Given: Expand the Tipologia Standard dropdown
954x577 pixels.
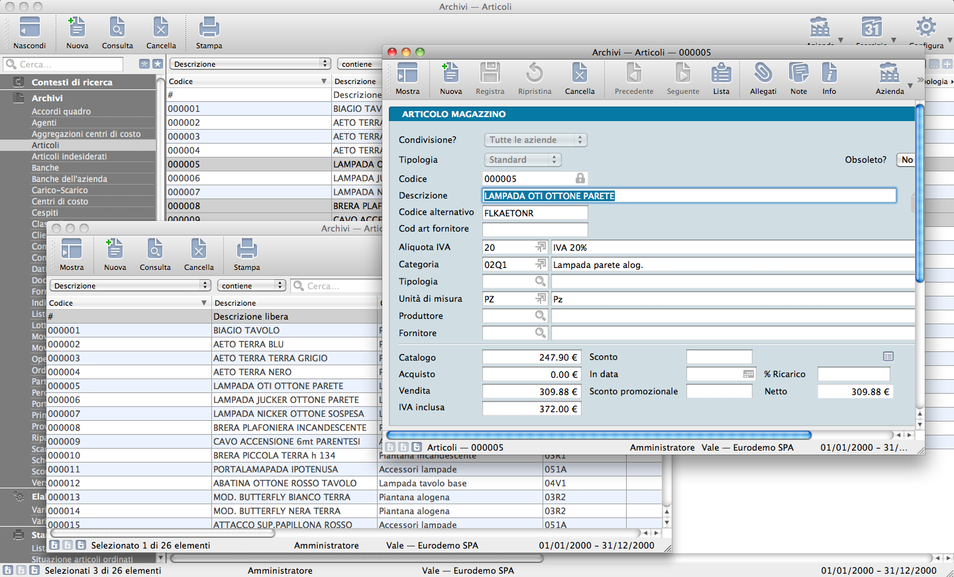Looking at the screenshot, I should (522, 160).
